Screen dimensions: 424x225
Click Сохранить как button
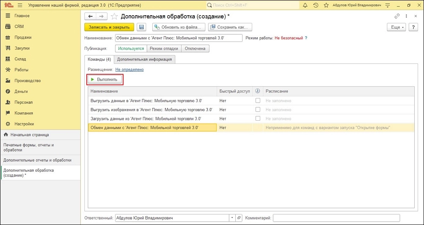coord(231,27)
